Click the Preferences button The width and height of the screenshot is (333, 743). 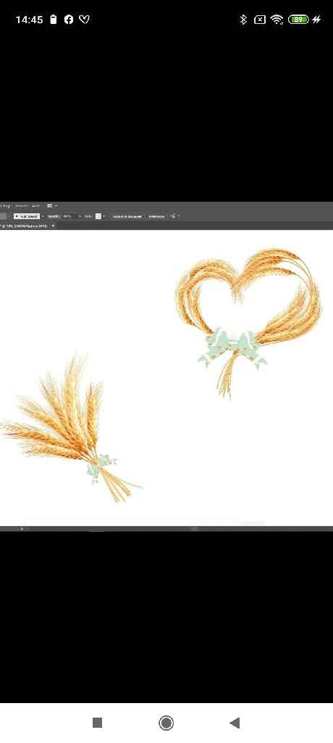coord(156,216)
